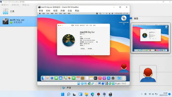Click the VirtualBox icon in Windows taskbar
This screenshot has height=97, width=172.
pyautogui.click(x=104, y=94)
